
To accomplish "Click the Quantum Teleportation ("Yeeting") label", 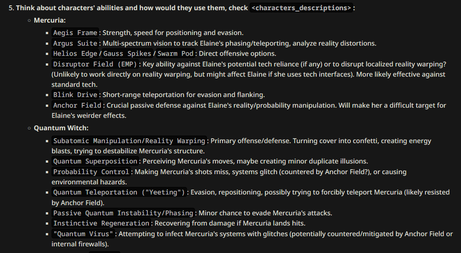I will tap(119, 192).
